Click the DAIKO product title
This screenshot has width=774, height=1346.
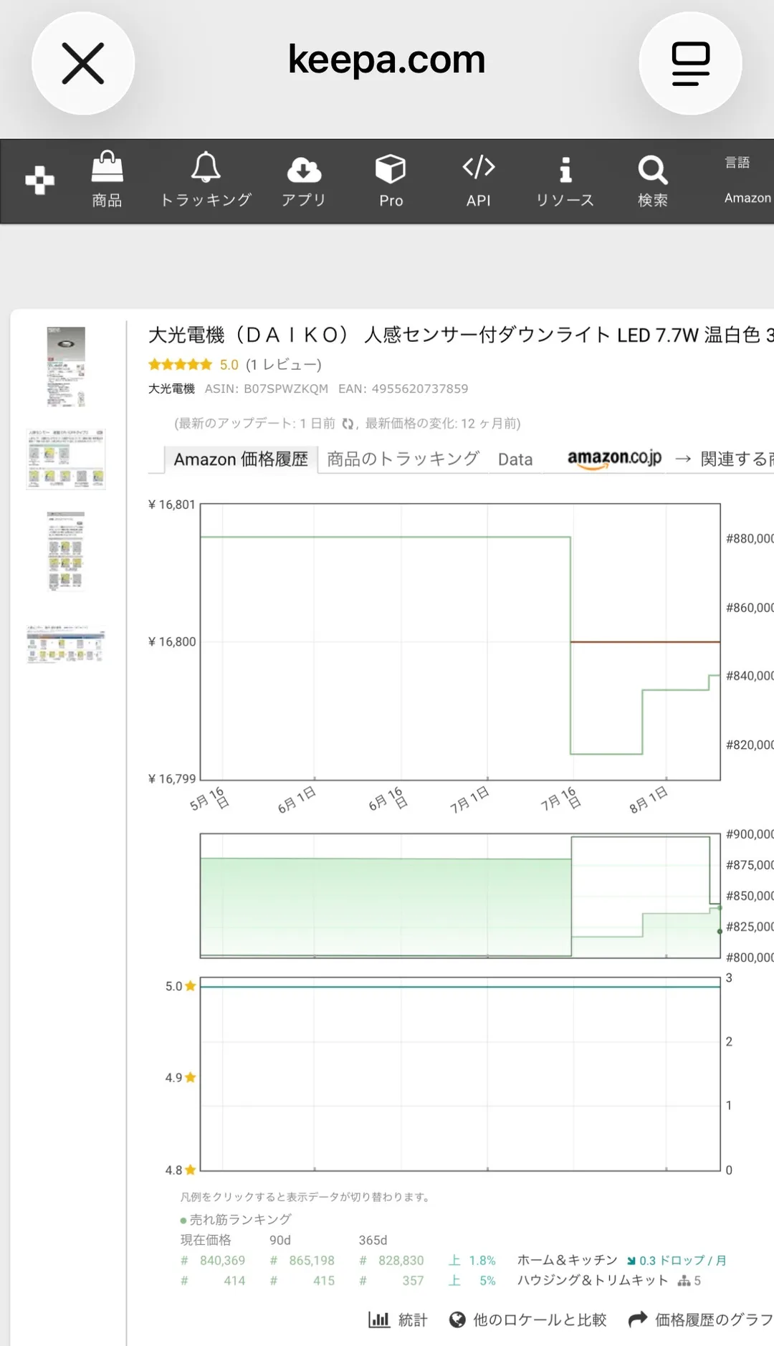point(461,335)
